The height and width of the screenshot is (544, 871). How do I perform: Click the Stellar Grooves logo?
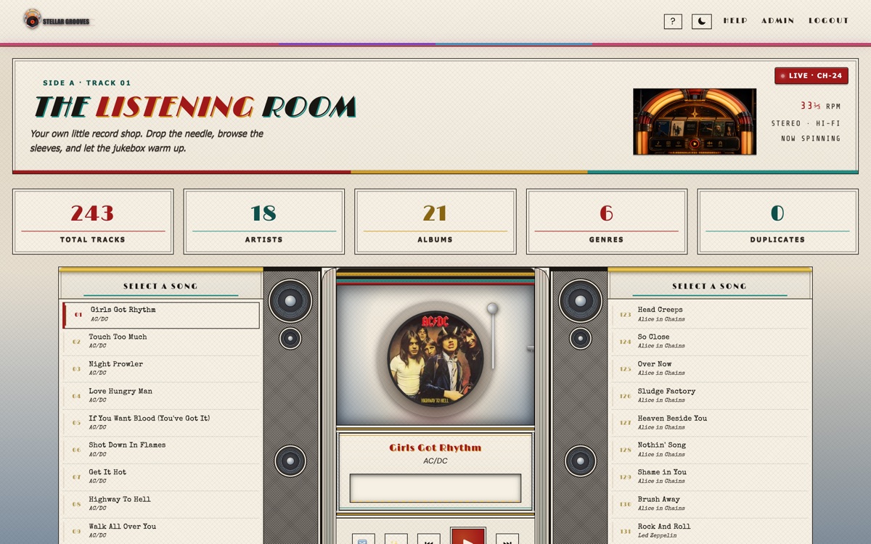(x=57, y=20)
